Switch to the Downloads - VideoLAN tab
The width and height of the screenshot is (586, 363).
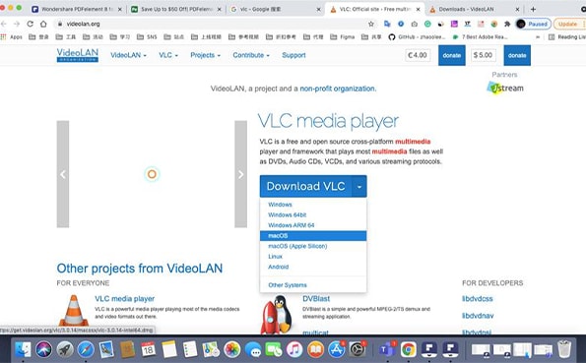(475, 9)
